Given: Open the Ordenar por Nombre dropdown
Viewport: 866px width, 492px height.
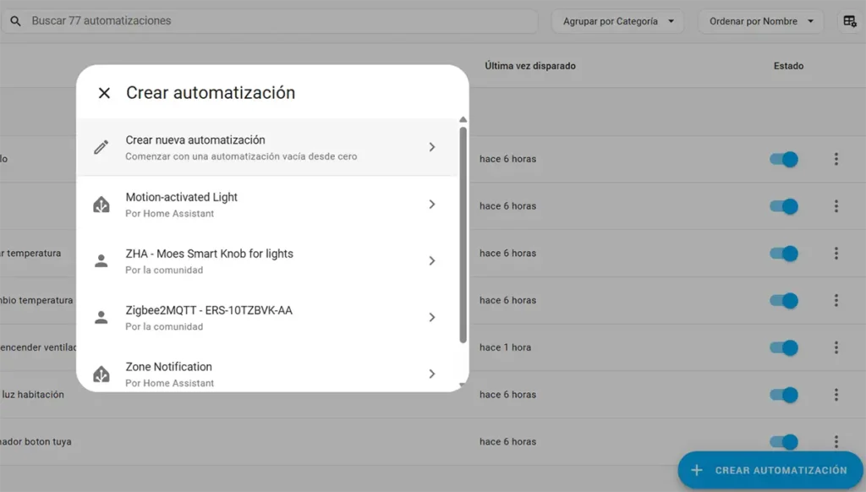Looking at the screenshot, I should click(760, 21).
